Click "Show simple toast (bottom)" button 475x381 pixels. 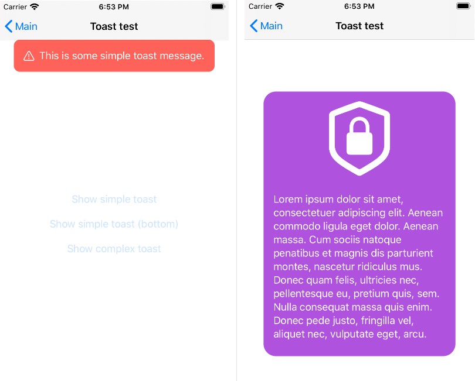point(114,224)
